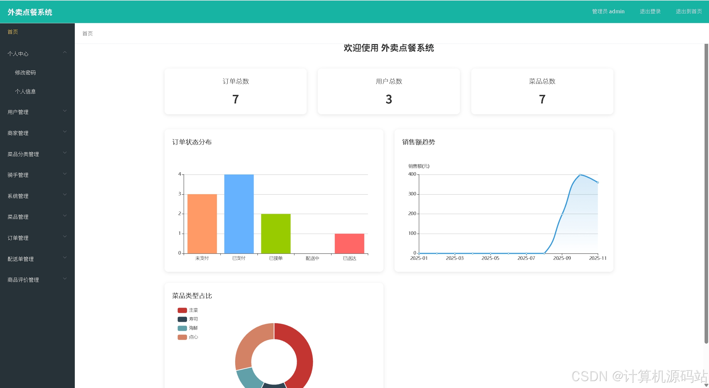The image size is (709, 388).
Task: Select the 系统管理 menu label
Action: click(x=18, y=196)
